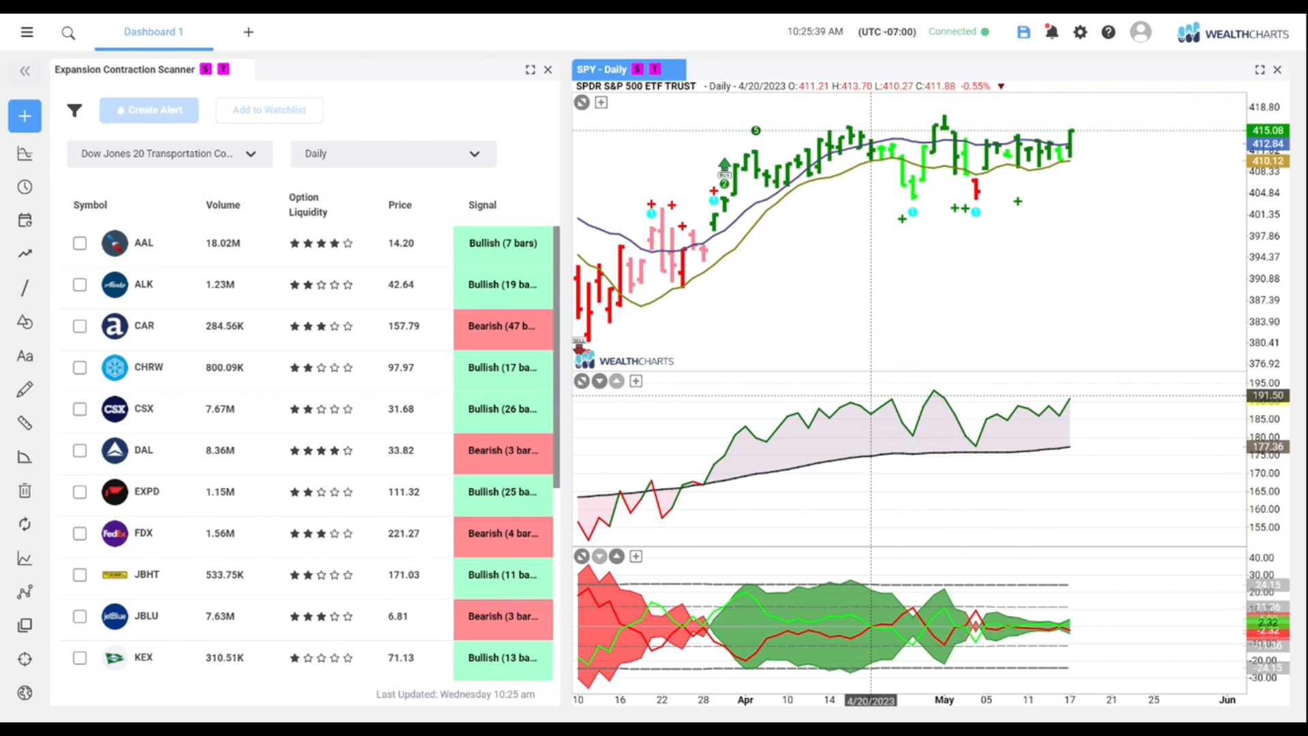Image resolution: width=1308 pixels, height=736 pixels.
Task: Open the Daily timeframe dropdown
Action: (x=394, y=154)
